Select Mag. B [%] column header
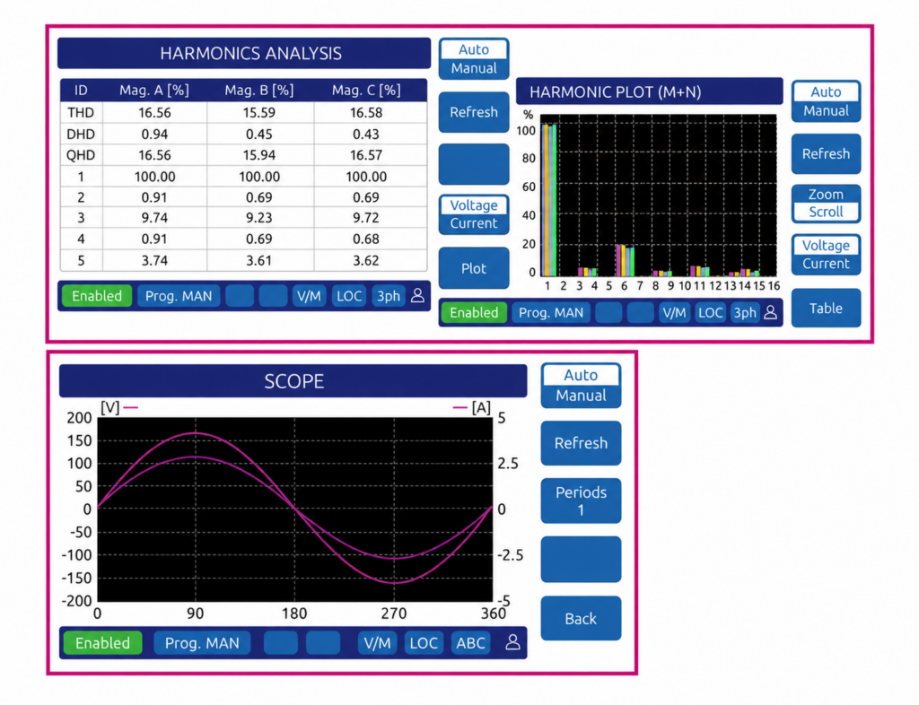This screenshot has height=705, width=919. pyautogui.click(x=259, y=91)
